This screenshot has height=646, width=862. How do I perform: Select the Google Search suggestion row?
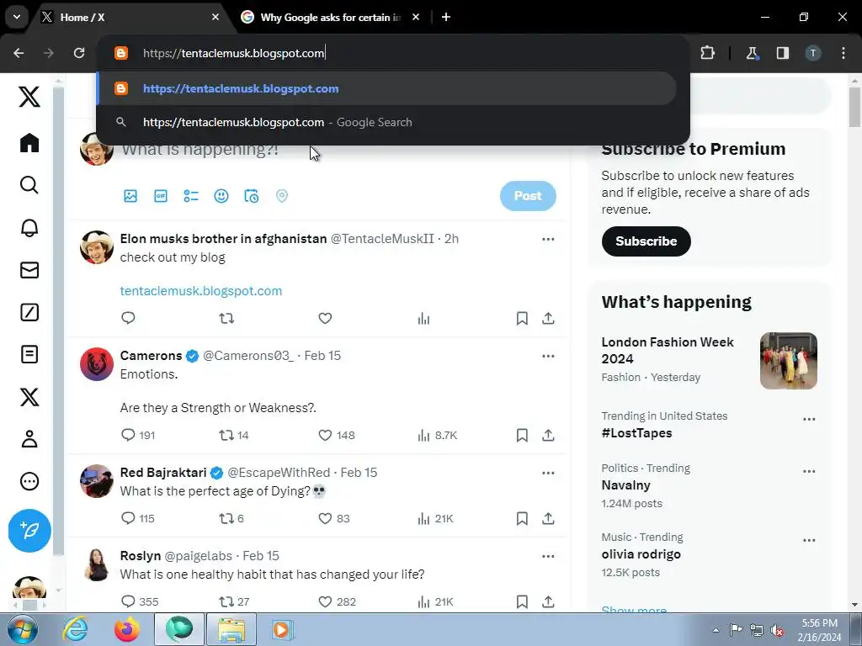386,122
